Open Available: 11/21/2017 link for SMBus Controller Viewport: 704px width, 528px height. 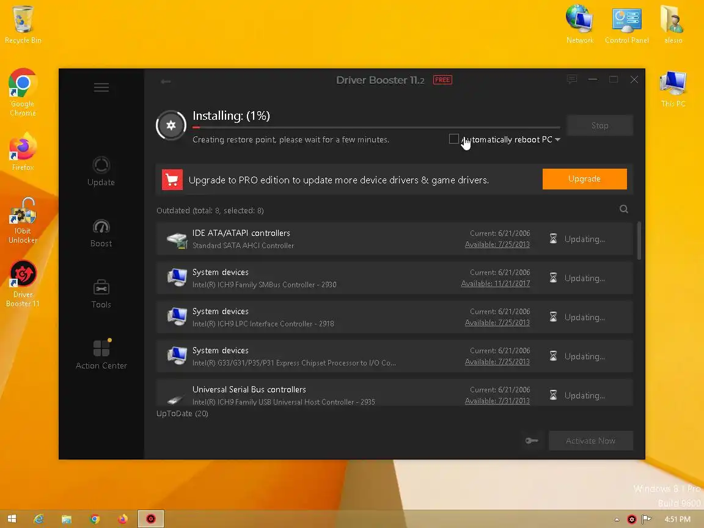pyautogui.click(x=495, y=284)
